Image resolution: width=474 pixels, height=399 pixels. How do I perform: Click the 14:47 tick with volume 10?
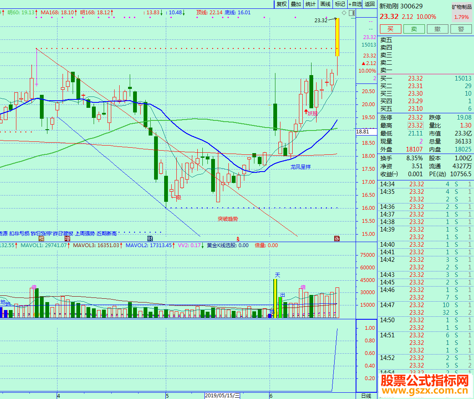click(x=426, y=305)
